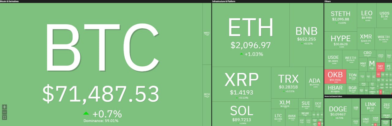Select the narrow BCH tile
This screenshot has height=126, width=392.
[x=207, y=95]
